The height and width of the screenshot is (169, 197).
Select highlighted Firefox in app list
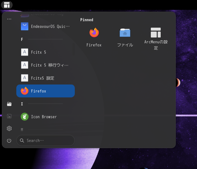click(x=46, y=91)
